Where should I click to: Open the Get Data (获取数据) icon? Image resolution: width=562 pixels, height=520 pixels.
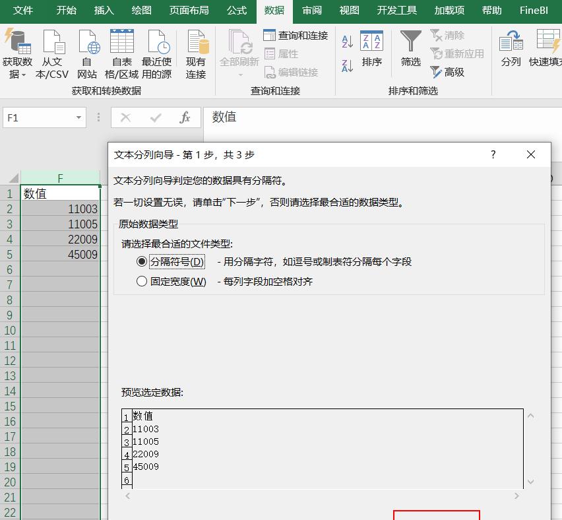coord(17,41)
